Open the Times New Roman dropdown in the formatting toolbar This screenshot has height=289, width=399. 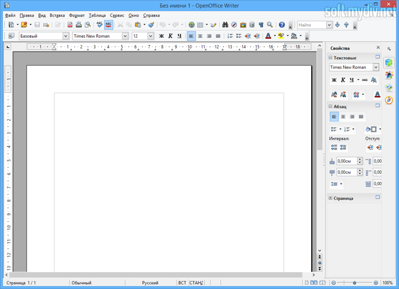point(125,36)
